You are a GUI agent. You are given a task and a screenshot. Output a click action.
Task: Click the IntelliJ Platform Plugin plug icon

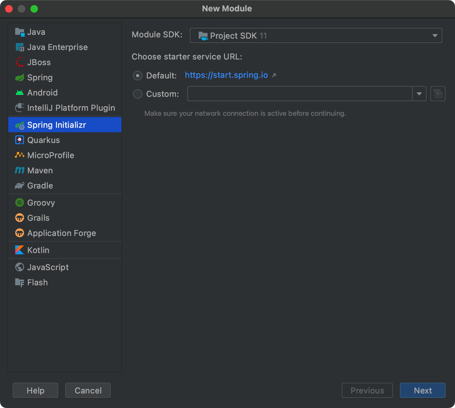click(20, 108)
